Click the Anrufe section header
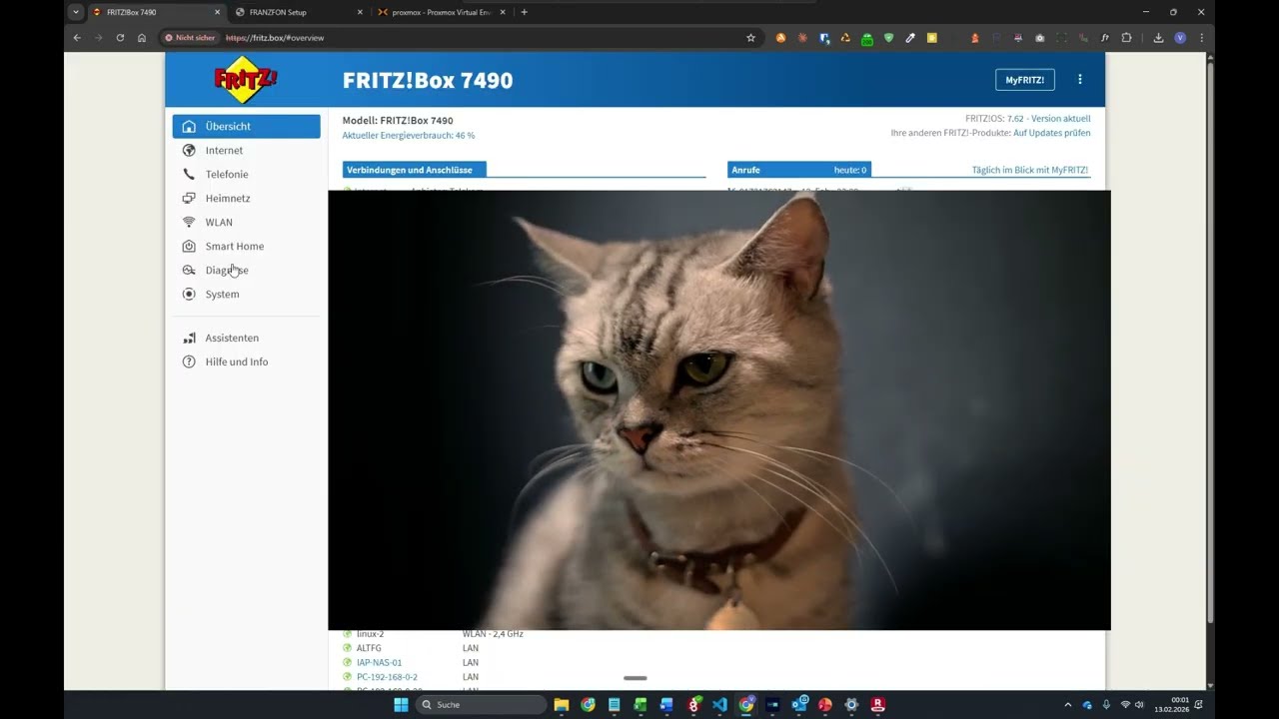 [x=799, y=170]
